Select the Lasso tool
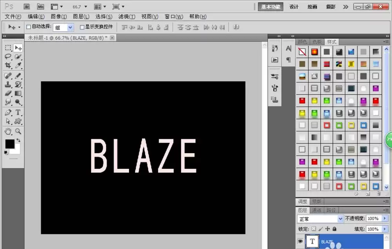This screenshot has height=249, width=392. [8, 57]
